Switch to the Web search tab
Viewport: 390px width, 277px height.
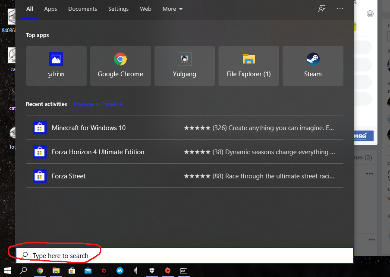[x=145, y=9]
